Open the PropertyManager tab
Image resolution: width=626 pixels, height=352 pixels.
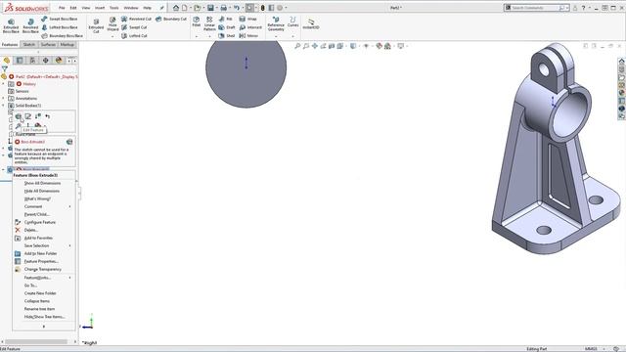pos(20,61)
